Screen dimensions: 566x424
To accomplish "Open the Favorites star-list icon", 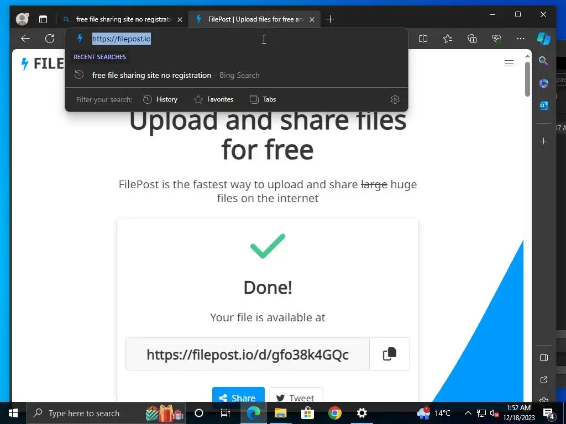I will tap(448, 39).
